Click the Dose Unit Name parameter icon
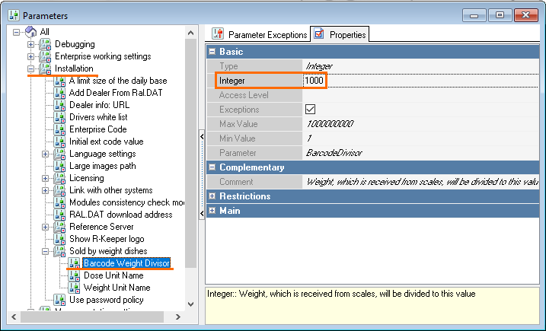546x331 pixels. click(x=75, y=275)
